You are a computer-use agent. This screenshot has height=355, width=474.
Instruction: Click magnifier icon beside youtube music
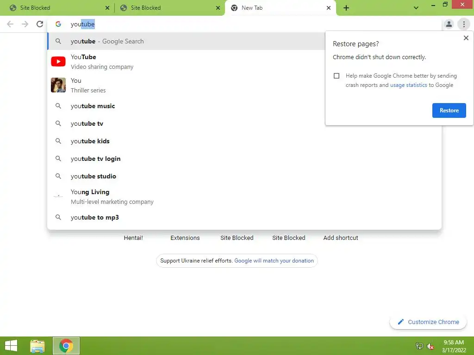pos(58,106)
